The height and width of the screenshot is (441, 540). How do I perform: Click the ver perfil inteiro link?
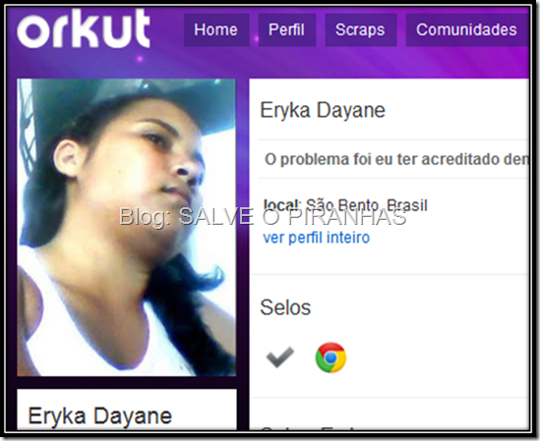coord(316,238)
